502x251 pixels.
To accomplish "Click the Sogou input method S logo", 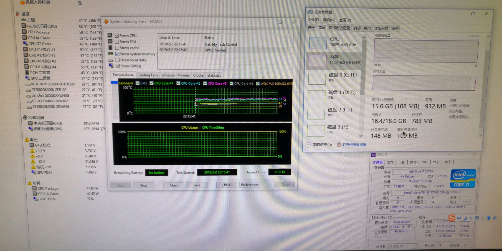I will pos(452,218).
